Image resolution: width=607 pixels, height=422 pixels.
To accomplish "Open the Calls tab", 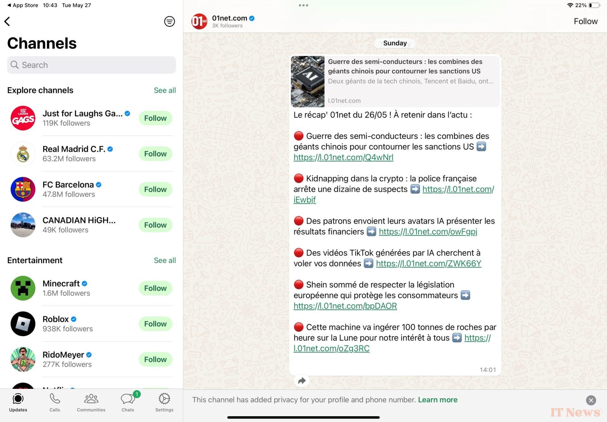I will (55, 402).
